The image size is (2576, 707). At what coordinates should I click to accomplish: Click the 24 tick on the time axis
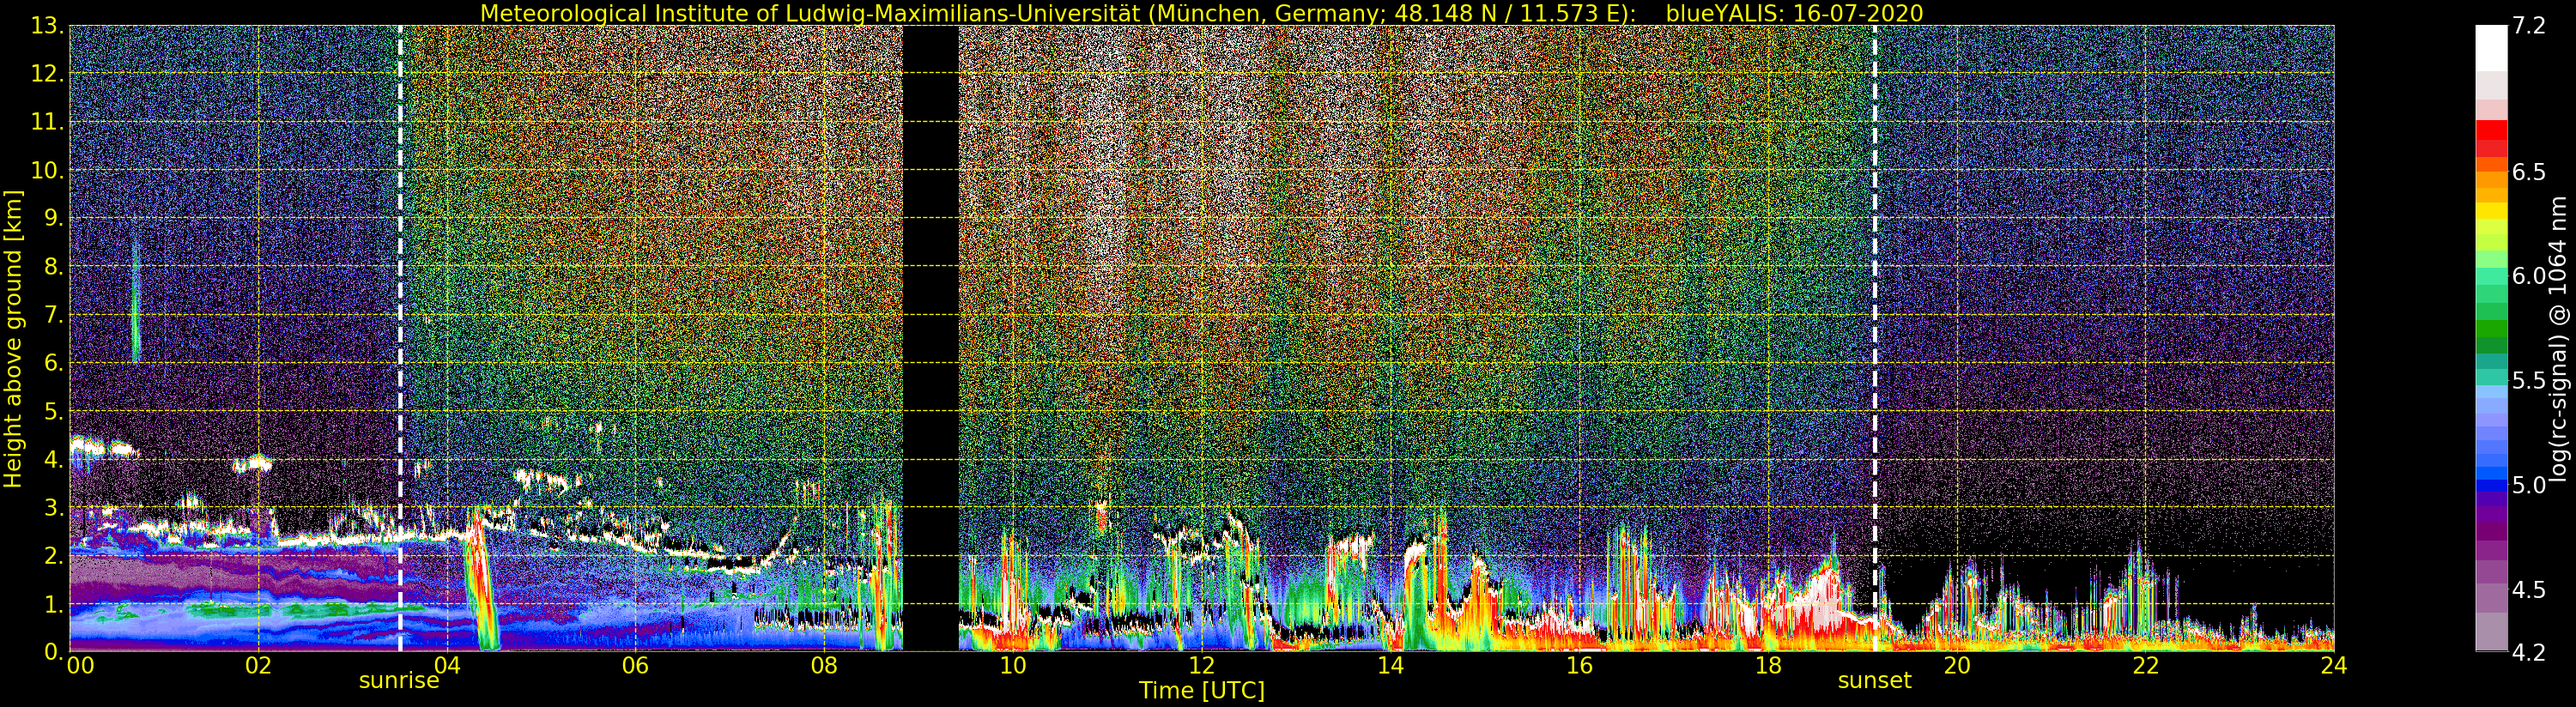(2333, 666)
